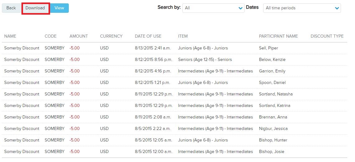Click Seniors (Age 12-15) - Seniors item

(x=205, y=59)
